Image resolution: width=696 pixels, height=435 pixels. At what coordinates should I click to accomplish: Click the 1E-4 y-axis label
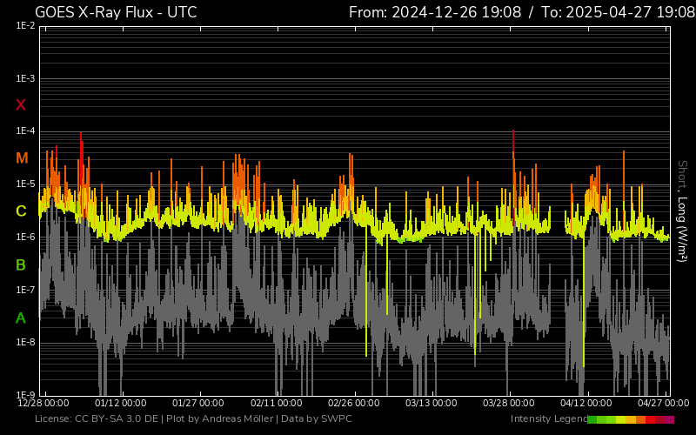(x=25, y=131)
